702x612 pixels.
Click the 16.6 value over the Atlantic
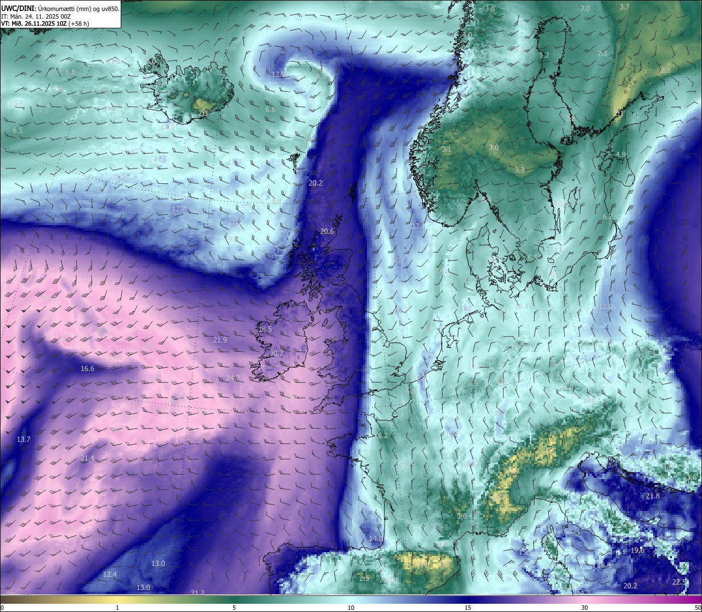coord(87,369)
